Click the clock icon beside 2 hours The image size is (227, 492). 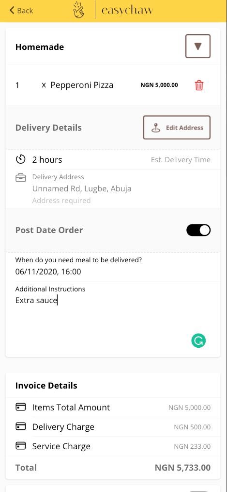pos(21,160)
